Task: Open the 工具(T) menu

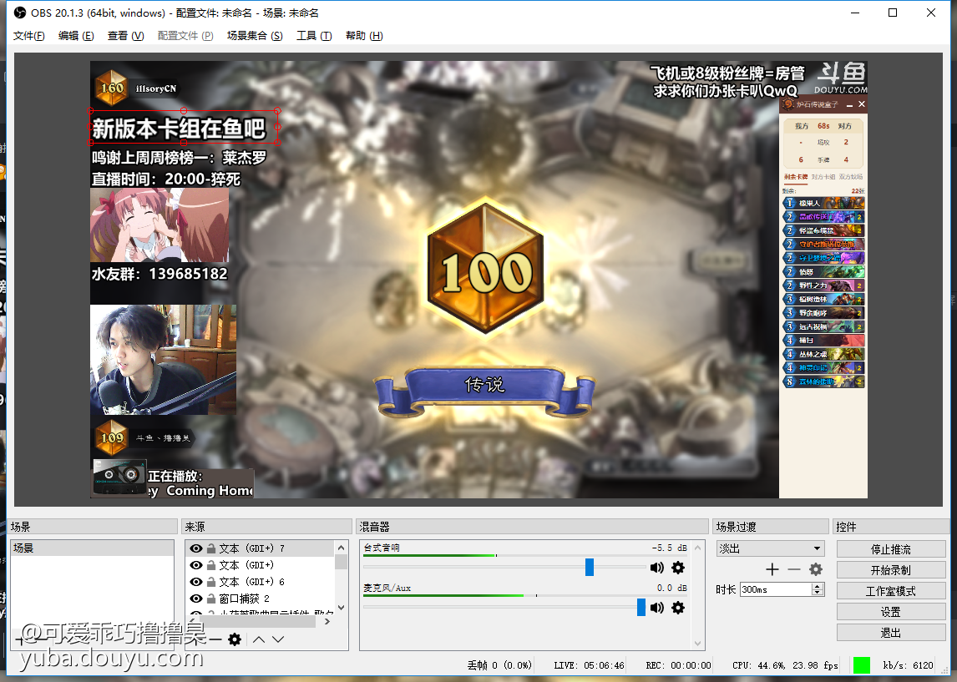Action: click(x=314, y=36)
